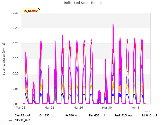
Task: Click the orange Red655_out color marker
Action: point(85,116)
